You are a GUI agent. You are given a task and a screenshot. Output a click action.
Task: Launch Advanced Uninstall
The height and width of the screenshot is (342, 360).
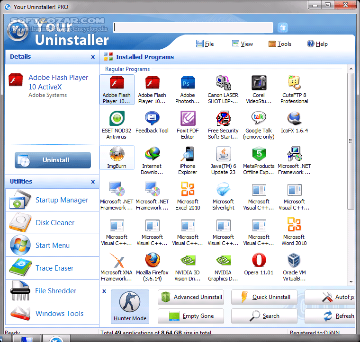191,297
